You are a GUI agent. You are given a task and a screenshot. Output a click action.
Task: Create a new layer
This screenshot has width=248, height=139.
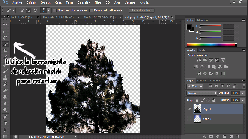point(231,136)
